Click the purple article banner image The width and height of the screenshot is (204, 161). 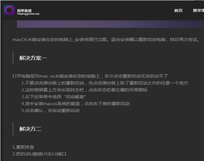click(110, 24)
